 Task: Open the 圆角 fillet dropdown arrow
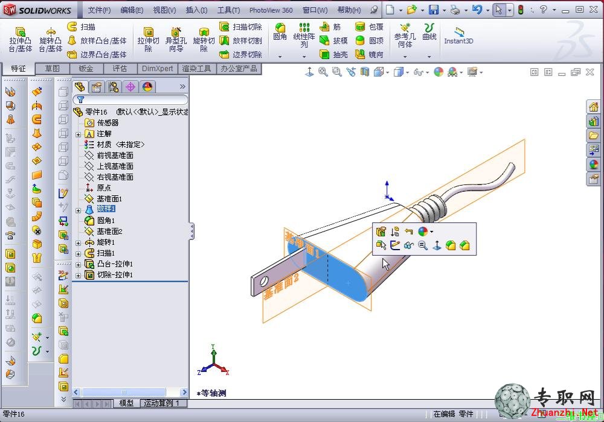click(x=280, y=57)
